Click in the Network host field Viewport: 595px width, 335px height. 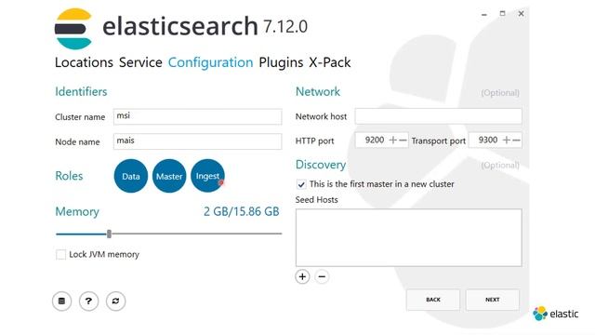[x=438, y=115]
